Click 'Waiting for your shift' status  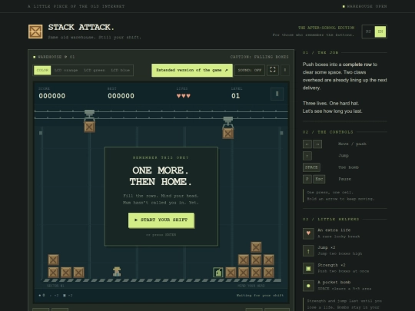pyautogui.click(x=260, y=296)
